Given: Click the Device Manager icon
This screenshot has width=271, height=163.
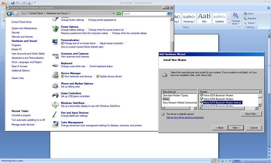Looking at the screenshot, I should pos(55,75).
